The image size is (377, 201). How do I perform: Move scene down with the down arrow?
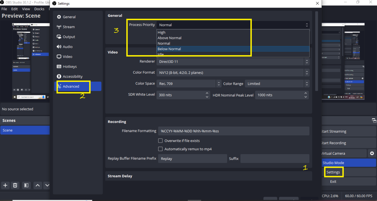[47, 185]
